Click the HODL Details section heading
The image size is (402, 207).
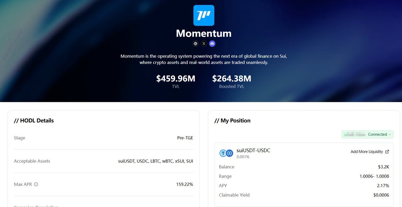coord(34,121)
